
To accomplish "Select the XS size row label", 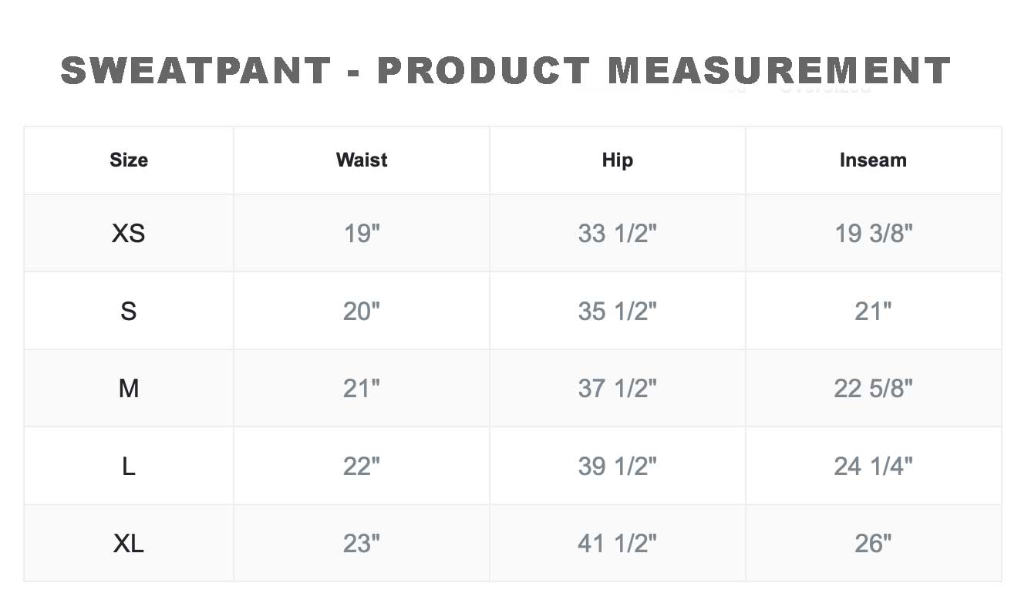I will 129,233.
